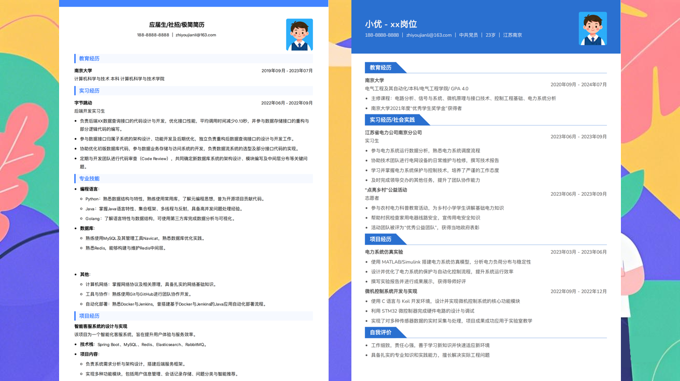Select date range 2019年09月 - 2023年07月
This screenshot has height=381, width=680.
click(287, 70)
